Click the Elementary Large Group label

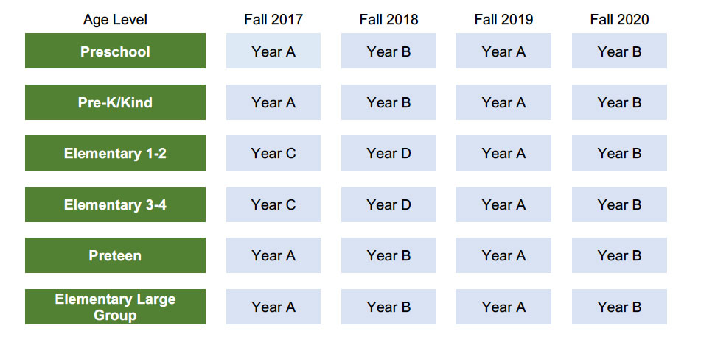pyautogui.click(x=115, y=307)
